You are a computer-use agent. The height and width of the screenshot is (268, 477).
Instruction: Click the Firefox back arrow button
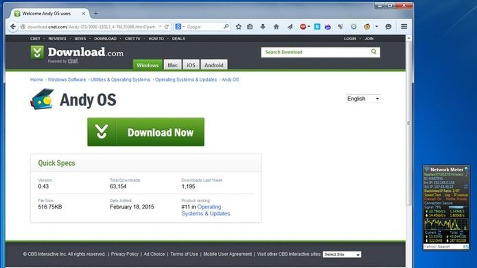tap(13, 26)
